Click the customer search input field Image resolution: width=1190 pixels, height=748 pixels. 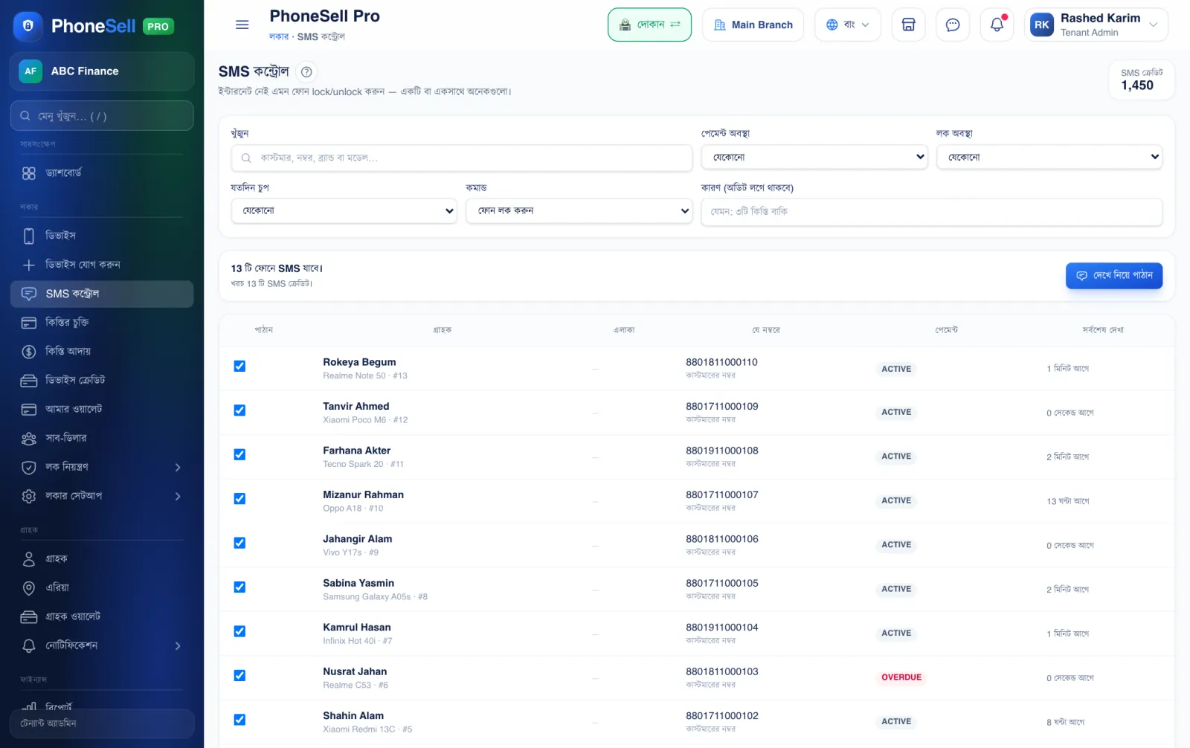462,158
